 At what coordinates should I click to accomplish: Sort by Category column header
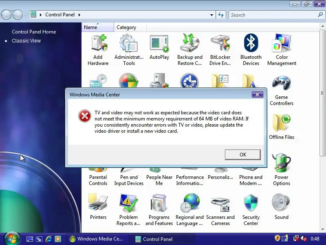(x=130, y=27)
